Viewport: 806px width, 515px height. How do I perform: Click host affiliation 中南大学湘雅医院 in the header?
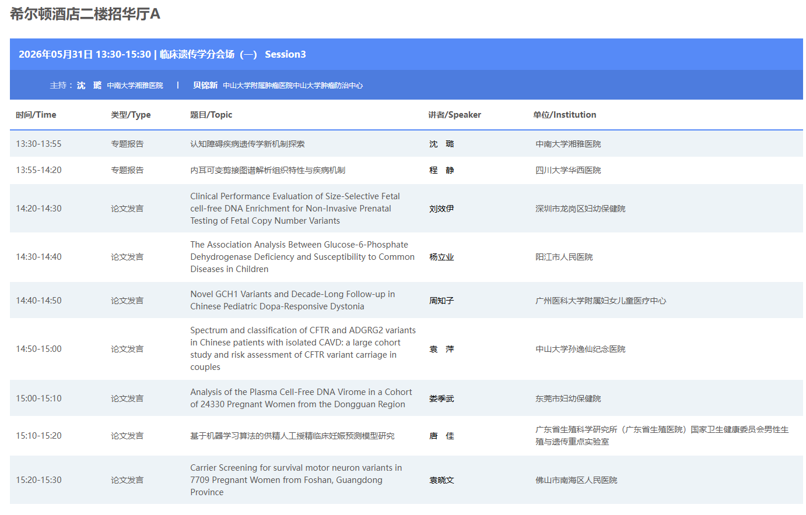click(x=135, y=86)
